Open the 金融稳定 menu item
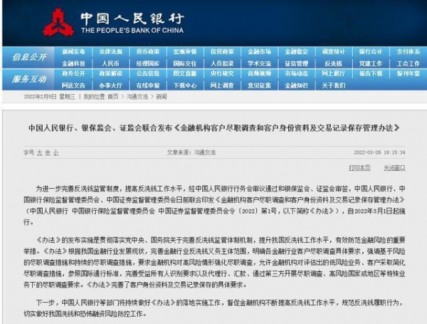 click(x=297, y=52)
